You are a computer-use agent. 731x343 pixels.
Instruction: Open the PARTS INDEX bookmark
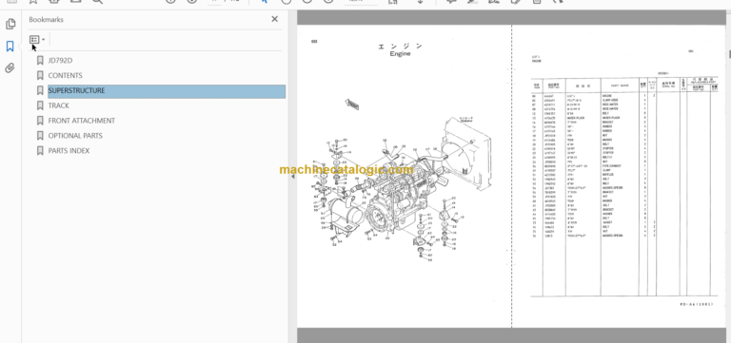pos(69,151)
